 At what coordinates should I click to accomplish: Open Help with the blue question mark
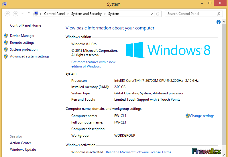pyautogui.click(x=218, y=22)
